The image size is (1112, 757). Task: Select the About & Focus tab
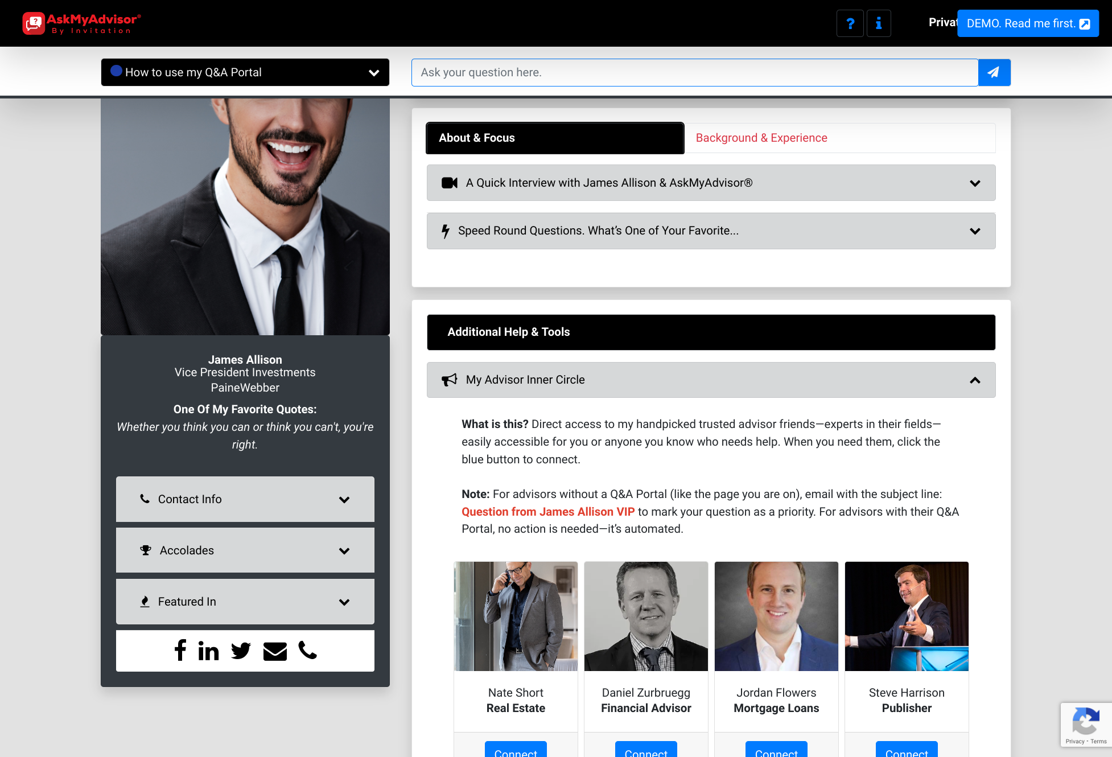coord(555,138)
